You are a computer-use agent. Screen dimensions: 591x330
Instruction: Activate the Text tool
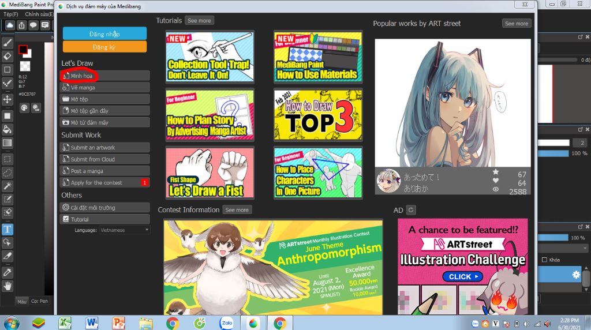point(7,229)
